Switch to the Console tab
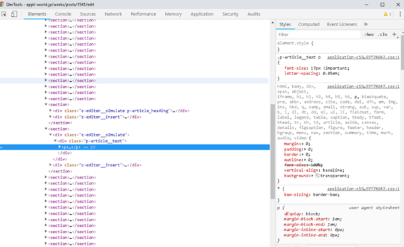This screenshot has width=404, height=247. point(63,14)
